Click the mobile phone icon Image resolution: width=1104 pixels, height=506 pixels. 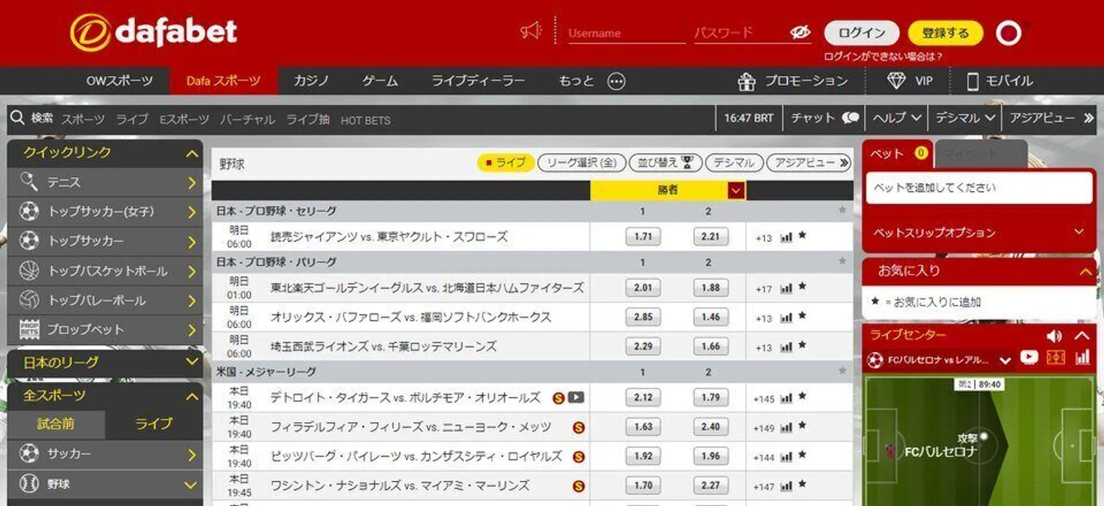(972, 82)
